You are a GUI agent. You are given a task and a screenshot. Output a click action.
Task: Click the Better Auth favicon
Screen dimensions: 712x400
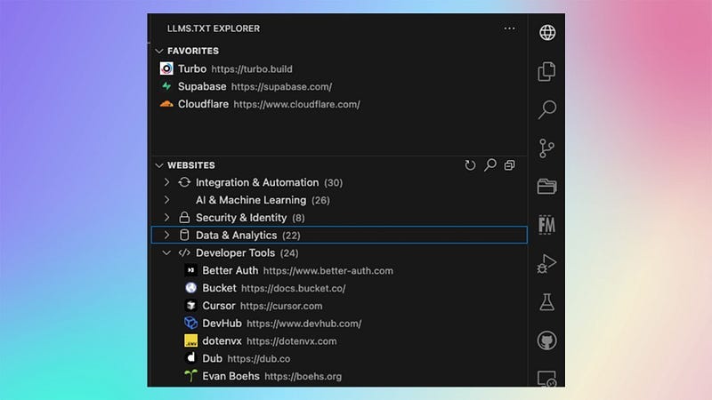[x=190, y=270]
